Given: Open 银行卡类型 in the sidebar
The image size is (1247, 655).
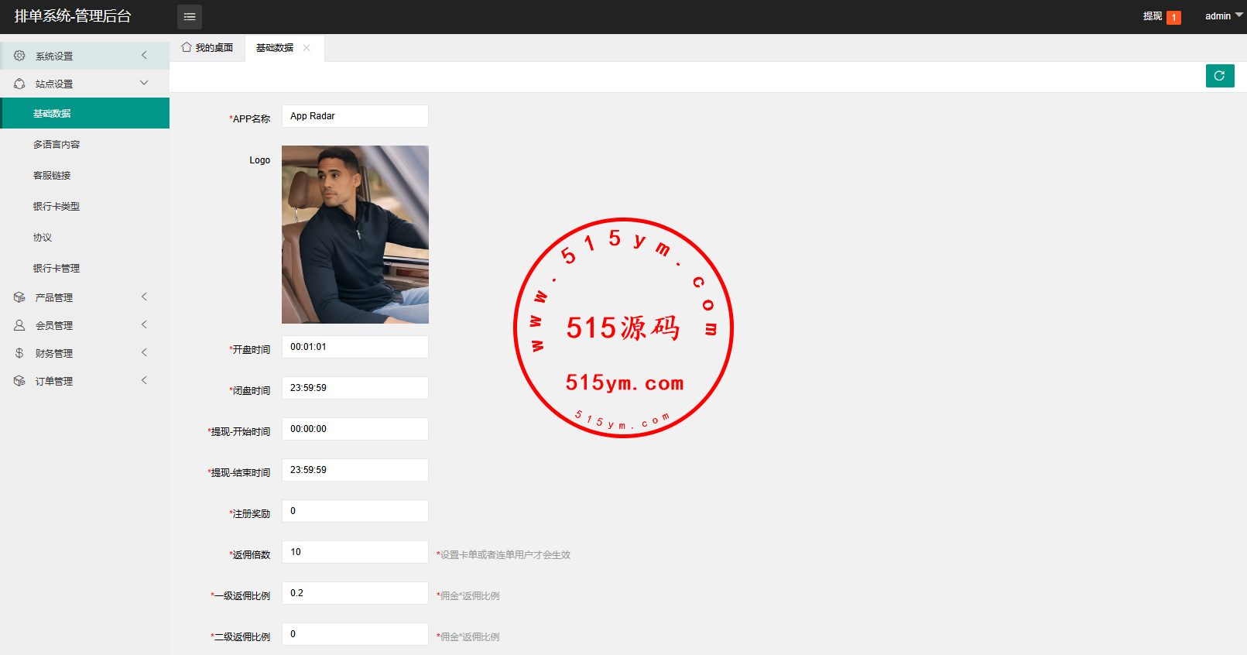Looking at the screenshot, I should [x=85, y=206].
